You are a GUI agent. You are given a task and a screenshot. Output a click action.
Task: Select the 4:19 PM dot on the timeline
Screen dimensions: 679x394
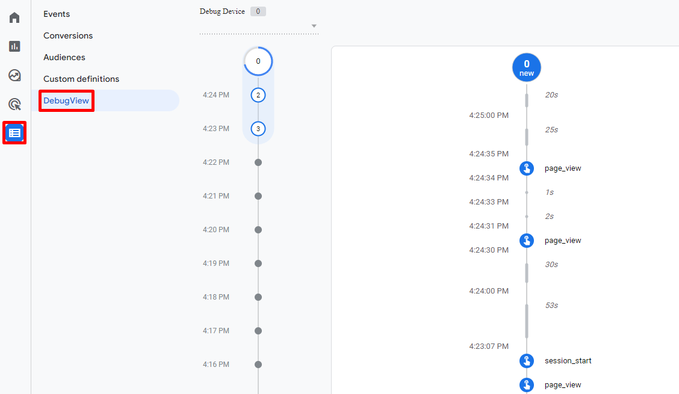click(258, 263)
